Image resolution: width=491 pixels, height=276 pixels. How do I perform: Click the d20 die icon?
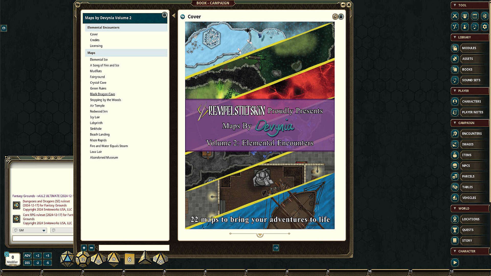pyautogui.click(x=67, y=259)
